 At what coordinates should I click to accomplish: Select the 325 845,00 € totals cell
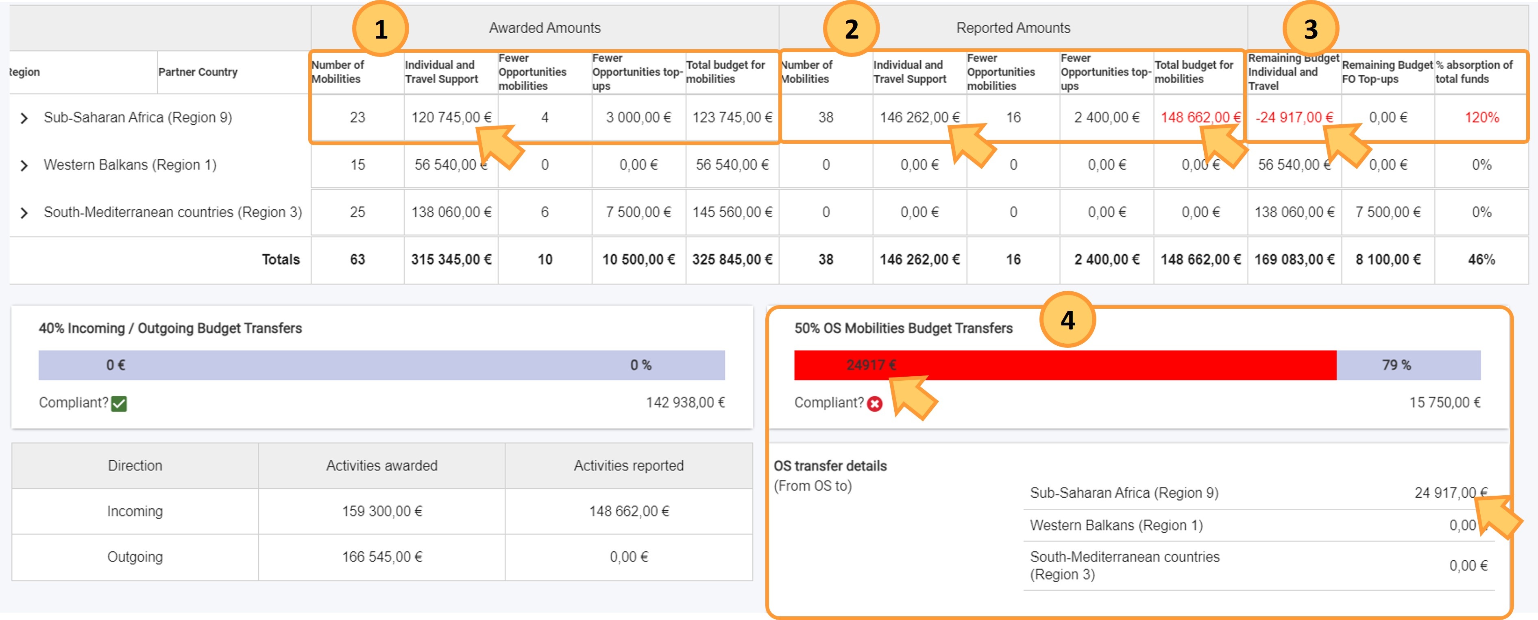click(732, 260)
